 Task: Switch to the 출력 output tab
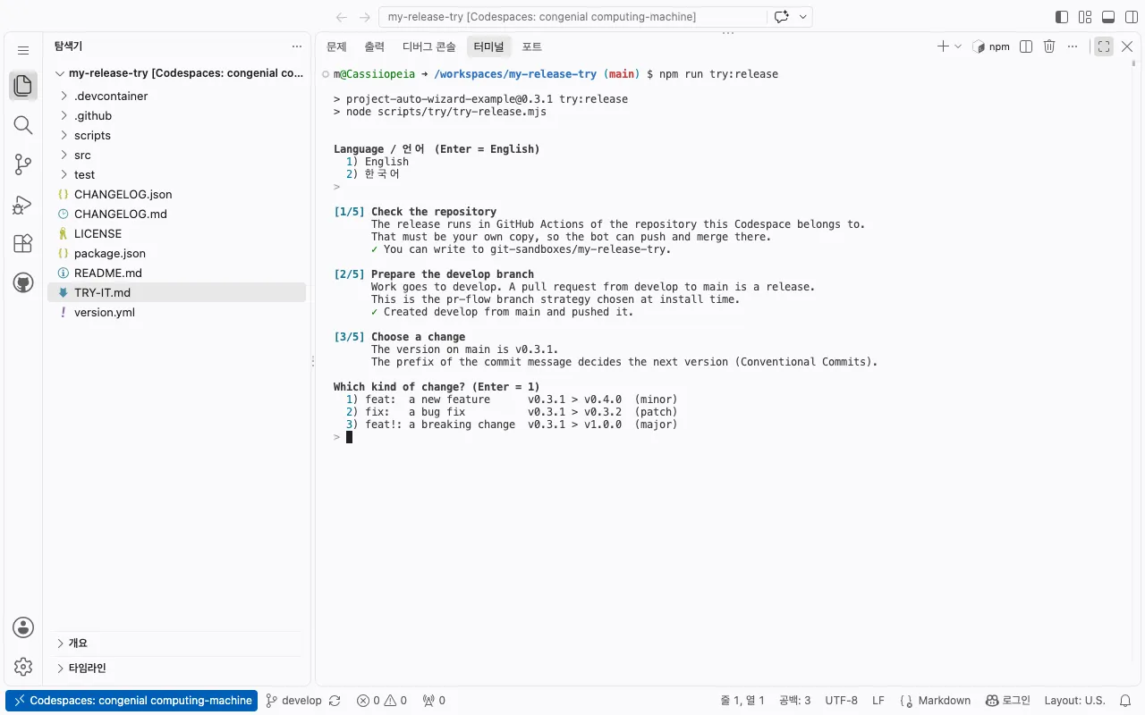pos(375,46)
